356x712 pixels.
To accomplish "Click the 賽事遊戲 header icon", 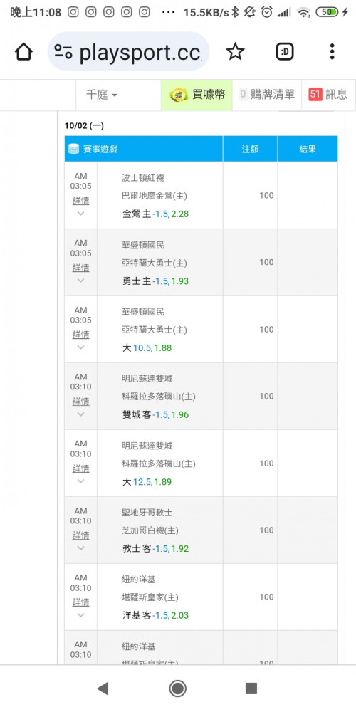I will [x=73, y=149].
